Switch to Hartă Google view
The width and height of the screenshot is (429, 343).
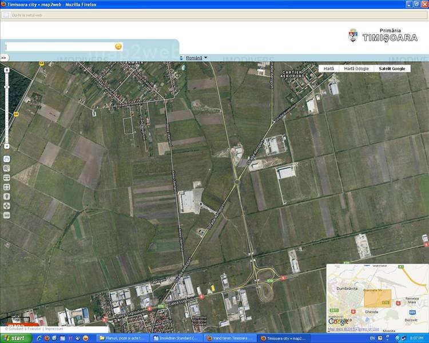point(356,69)
